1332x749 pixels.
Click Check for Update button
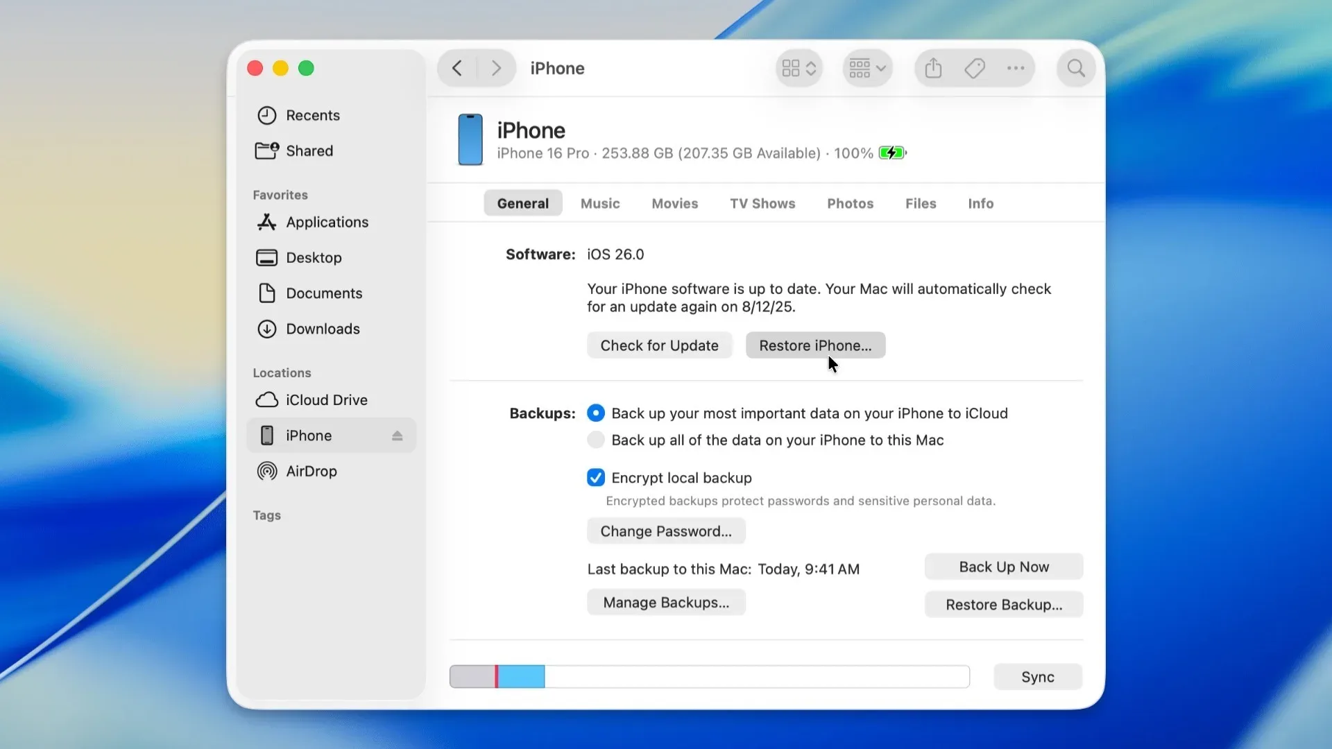pos(659,345)
